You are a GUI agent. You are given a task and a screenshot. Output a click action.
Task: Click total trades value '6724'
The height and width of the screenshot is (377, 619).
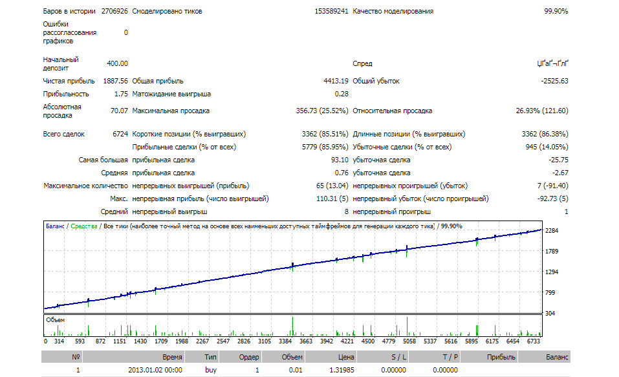click(x=120, y=134)
